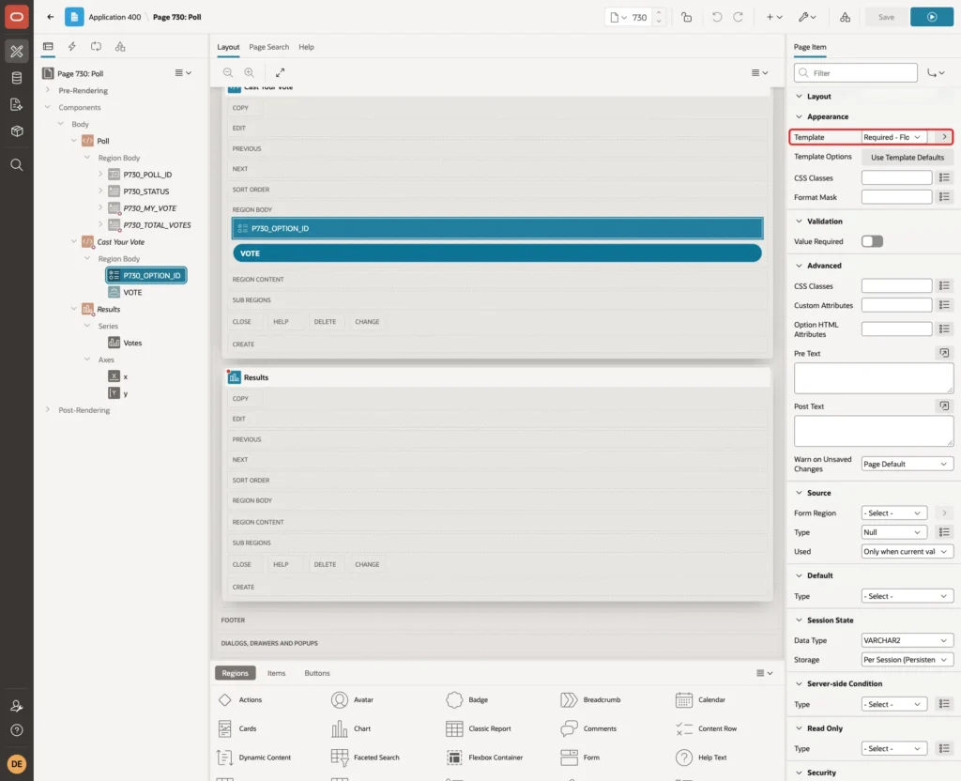Switch to the Dynamic Actions lightning tab
961x781 pixels.
(x=72, y=47)
